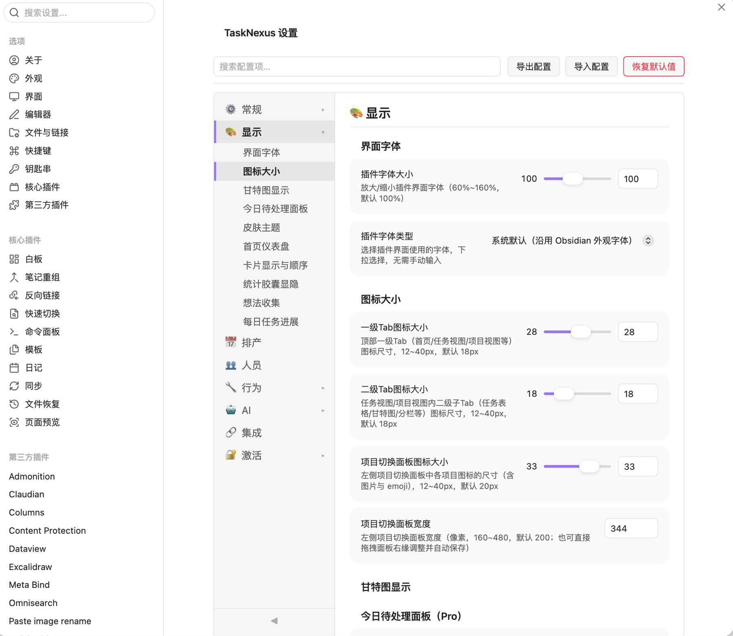Viewport: 733px width, 636px height.
Task: Open the 集成 settings category
Action: tap(274, 433)
